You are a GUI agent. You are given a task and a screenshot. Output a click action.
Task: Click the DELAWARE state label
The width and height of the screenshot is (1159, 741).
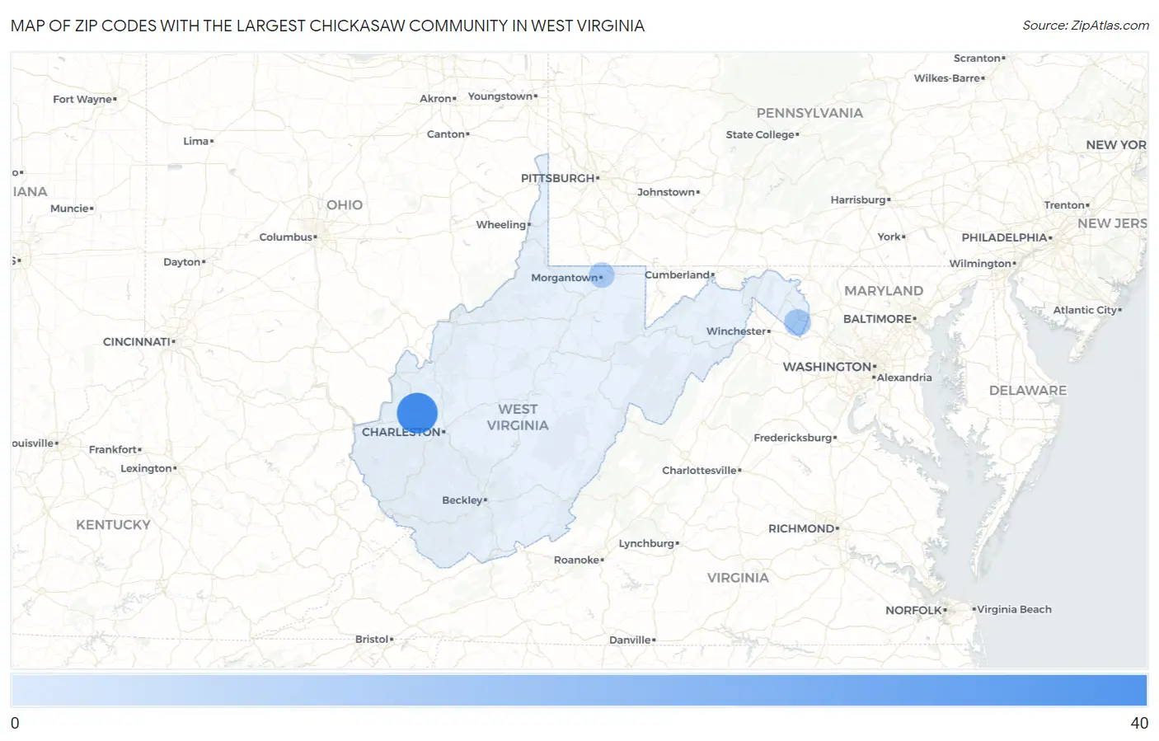tap(1028, 391)
